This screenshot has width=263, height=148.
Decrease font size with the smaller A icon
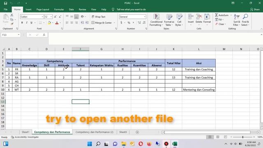(x=60, y=17)
